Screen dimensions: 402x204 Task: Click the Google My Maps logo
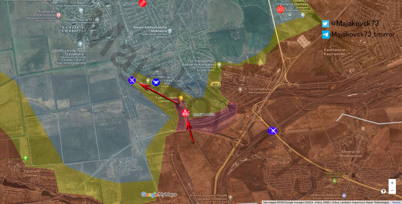pyautogui.click(x=159, y=194)
